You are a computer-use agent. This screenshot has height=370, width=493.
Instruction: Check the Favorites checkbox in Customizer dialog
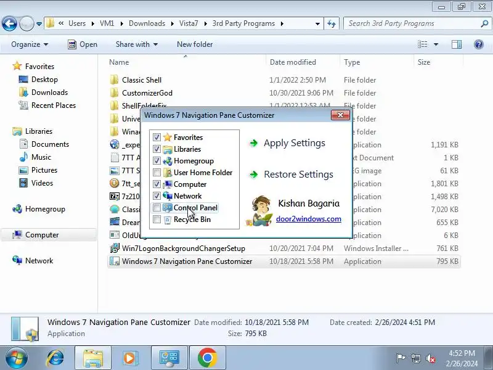(x=157, y=137)
